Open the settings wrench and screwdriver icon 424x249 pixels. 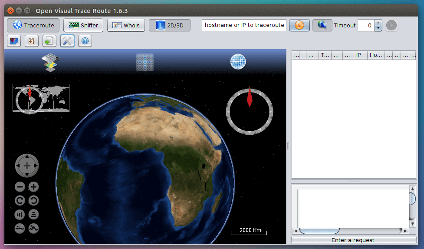(x=67, y=41)
